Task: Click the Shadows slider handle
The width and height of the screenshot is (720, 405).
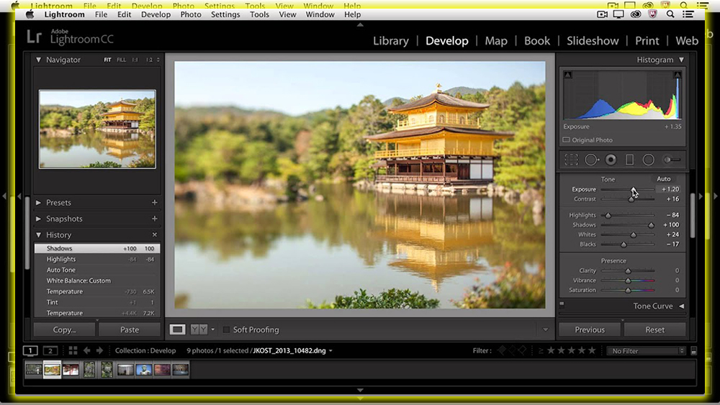Action: (651, 225)
